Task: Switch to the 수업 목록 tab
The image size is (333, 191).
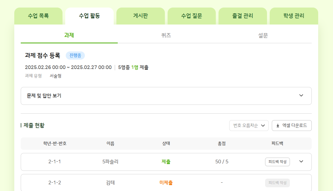Action: (x=38, y=16)
